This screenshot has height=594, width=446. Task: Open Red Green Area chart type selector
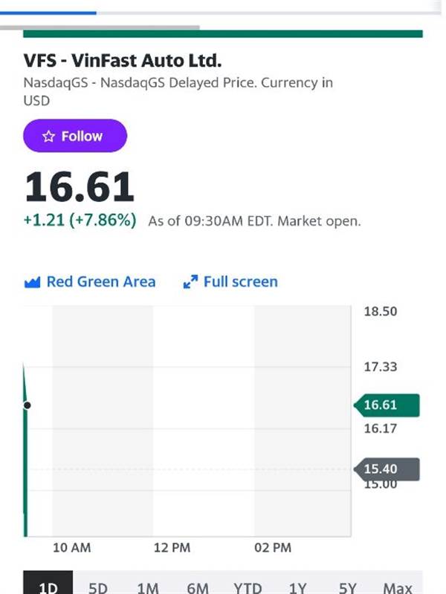tap(90, 282)
